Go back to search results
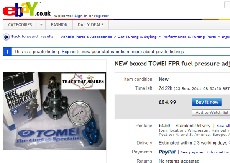This screenshot has width=230, height=163. (33, 37)
